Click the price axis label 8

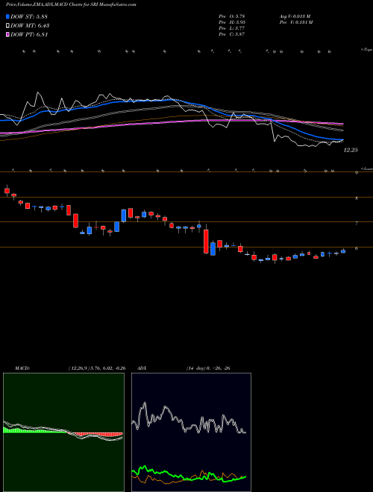click(357, 198)
